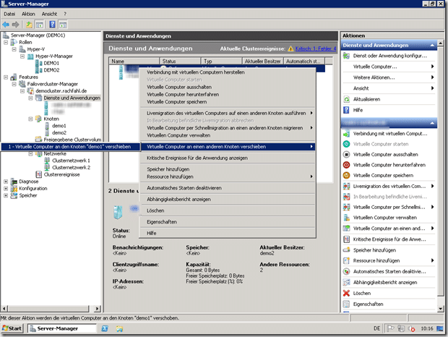Viewport: 448px width, 337px height.
Task: Sort by the Status column header
Action: [180, 61]
